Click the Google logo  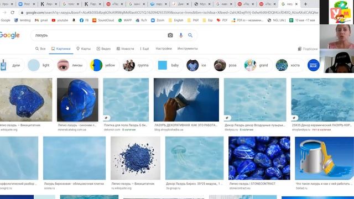(x=9, y=35)
